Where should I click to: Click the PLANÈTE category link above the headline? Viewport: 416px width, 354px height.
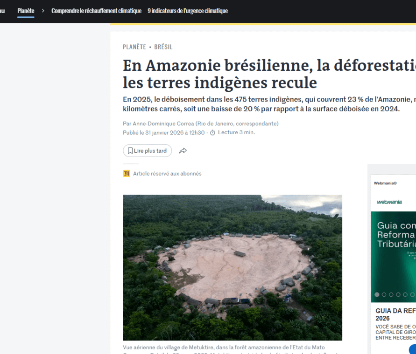[134, 47]
